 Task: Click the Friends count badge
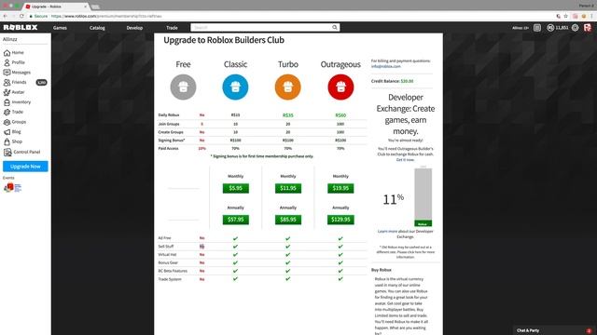pyautogui.click(x=41, y=83)
